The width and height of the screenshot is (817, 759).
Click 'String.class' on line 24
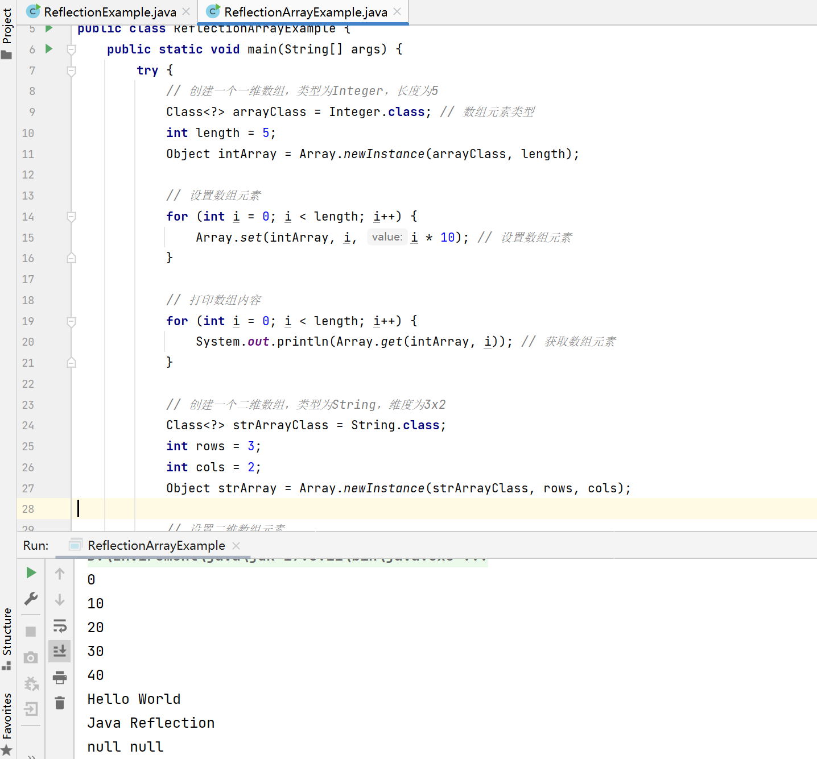coord(395,425)
